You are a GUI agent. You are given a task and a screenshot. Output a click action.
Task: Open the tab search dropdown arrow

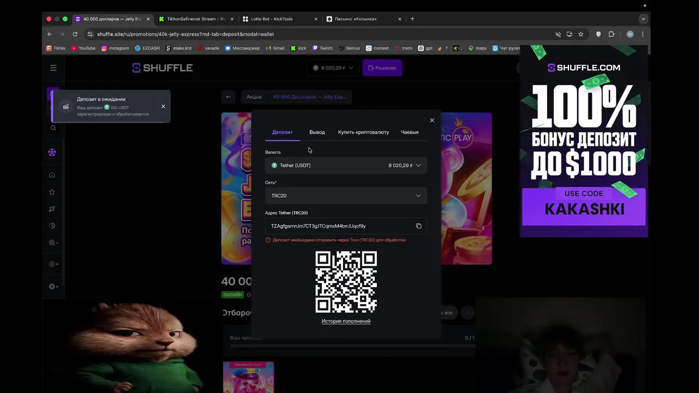click(x=643, y=19)
